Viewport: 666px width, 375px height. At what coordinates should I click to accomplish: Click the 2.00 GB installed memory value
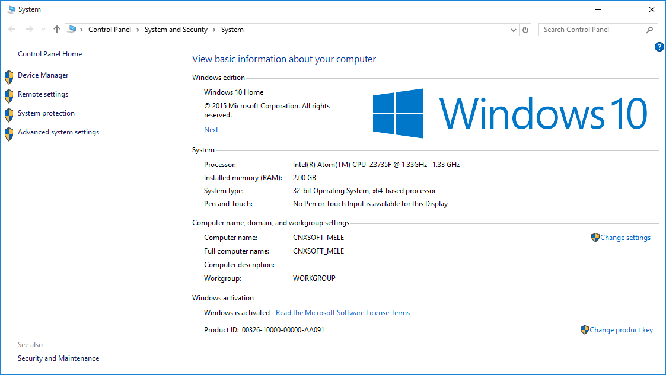(304, 178)
